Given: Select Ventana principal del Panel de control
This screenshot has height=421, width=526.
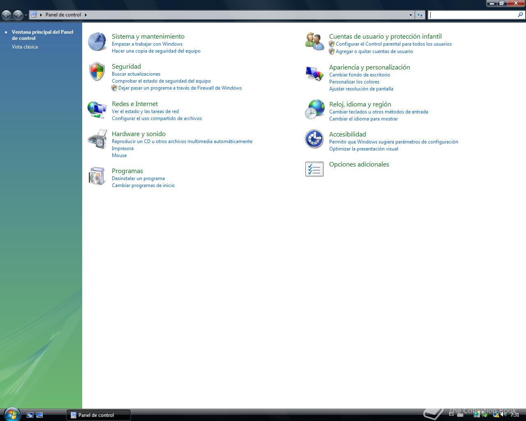Looking at the screenshot, I should 42,35.
